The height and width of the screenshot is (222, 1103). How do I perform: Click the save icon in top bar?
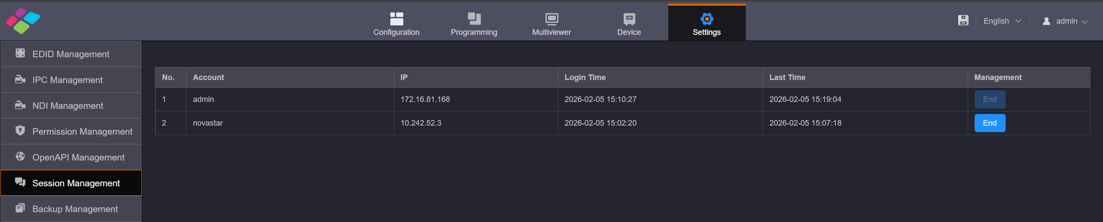coord(963,21)
